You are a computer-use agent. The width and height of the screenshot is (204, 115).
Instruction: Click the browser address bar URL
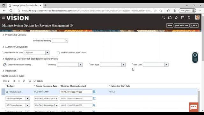point(87,11)
